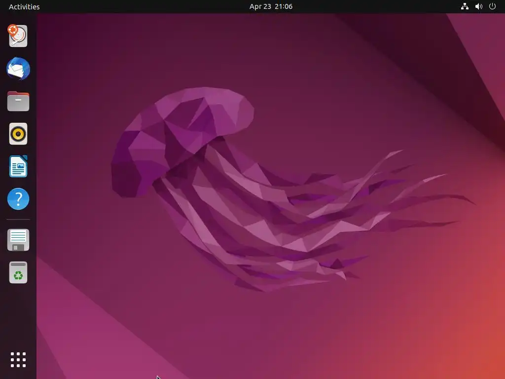
Task: Open the power menu icon
Action: [493, 6]
